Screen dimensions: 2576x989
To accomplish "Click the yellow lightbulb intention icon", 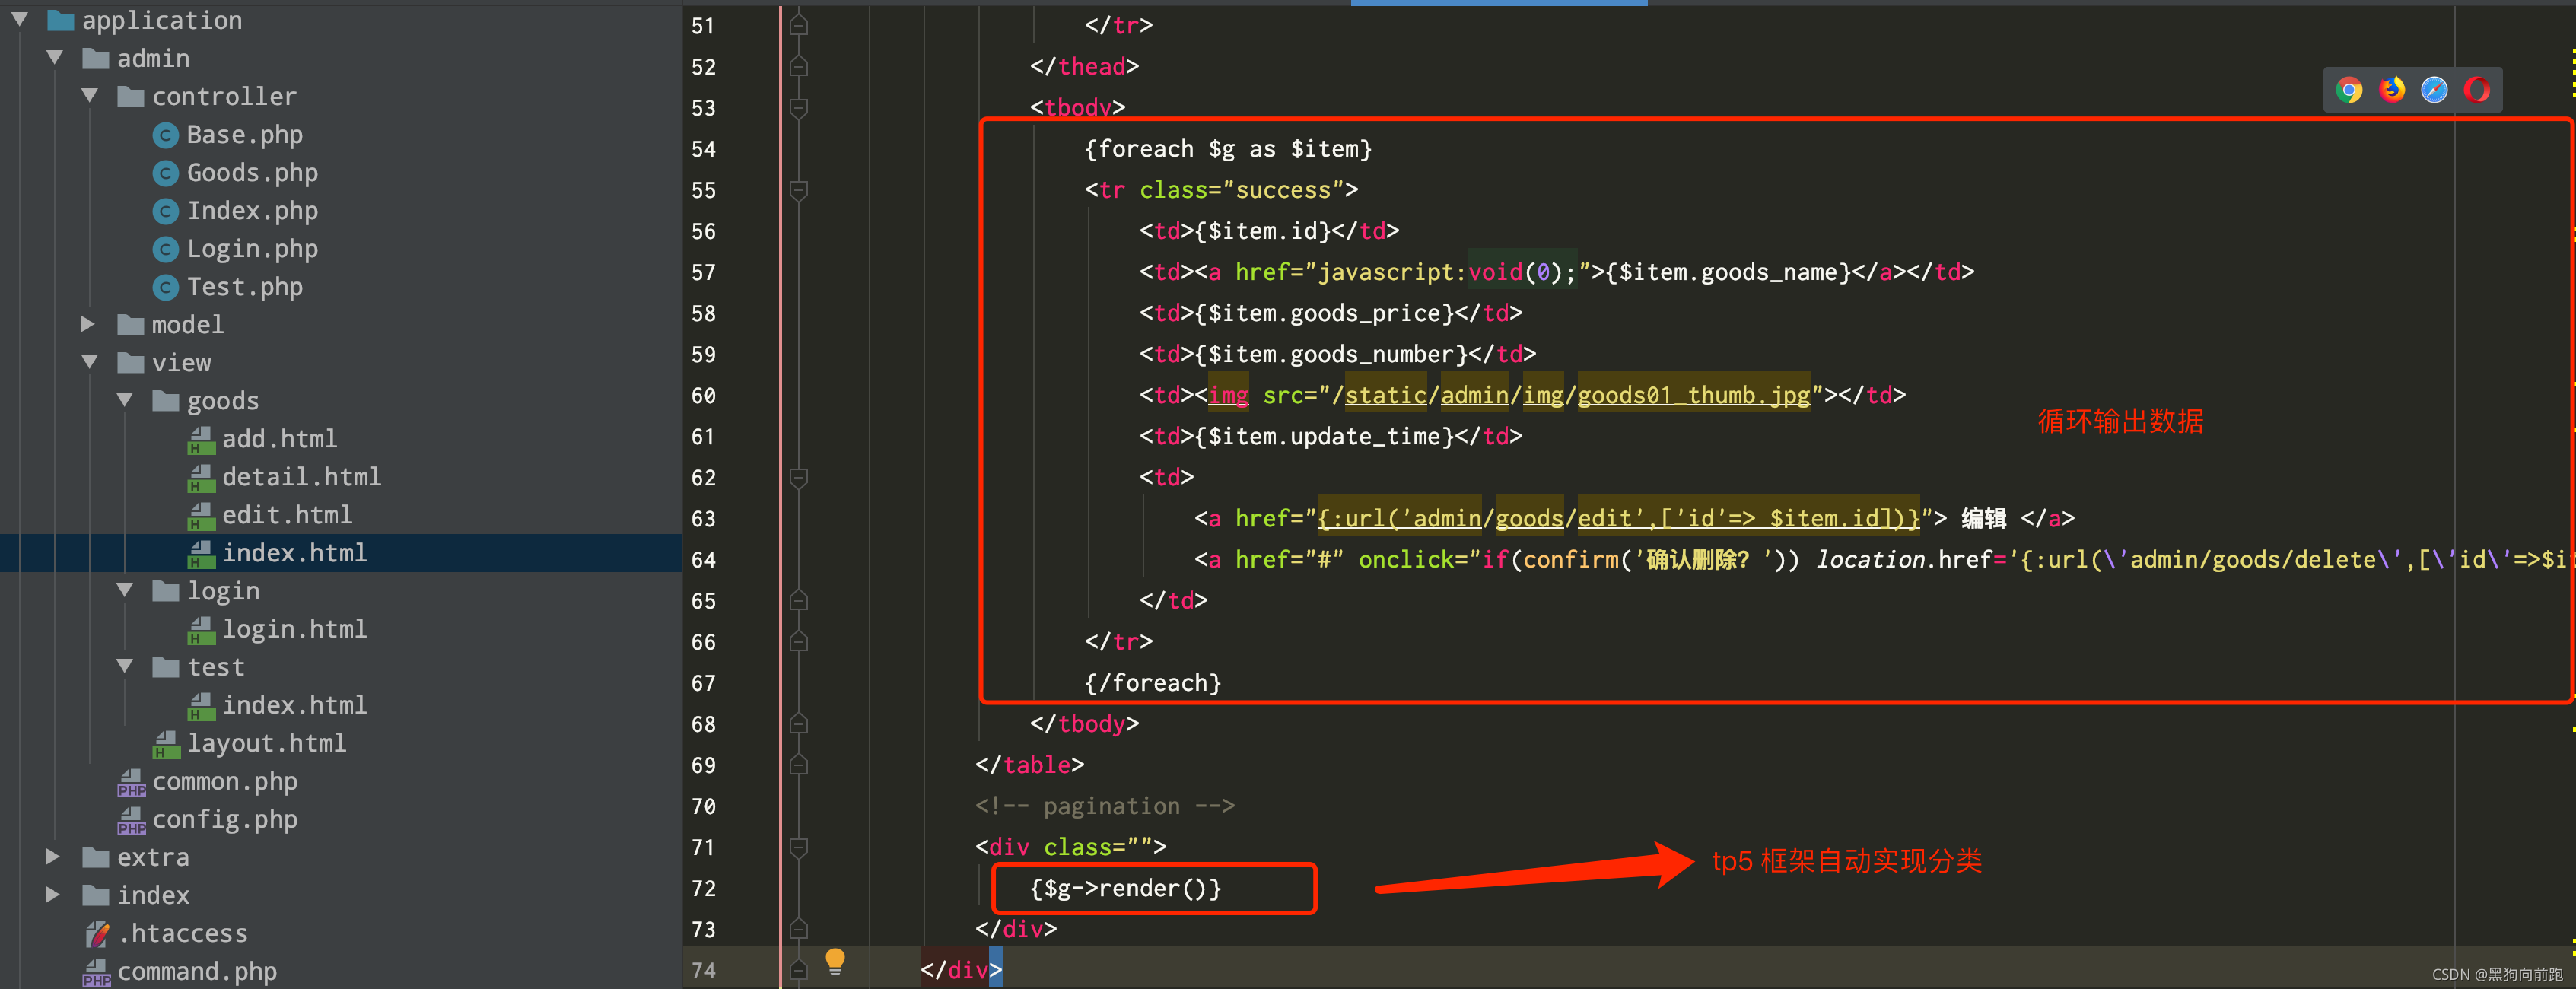I will 835,962.
